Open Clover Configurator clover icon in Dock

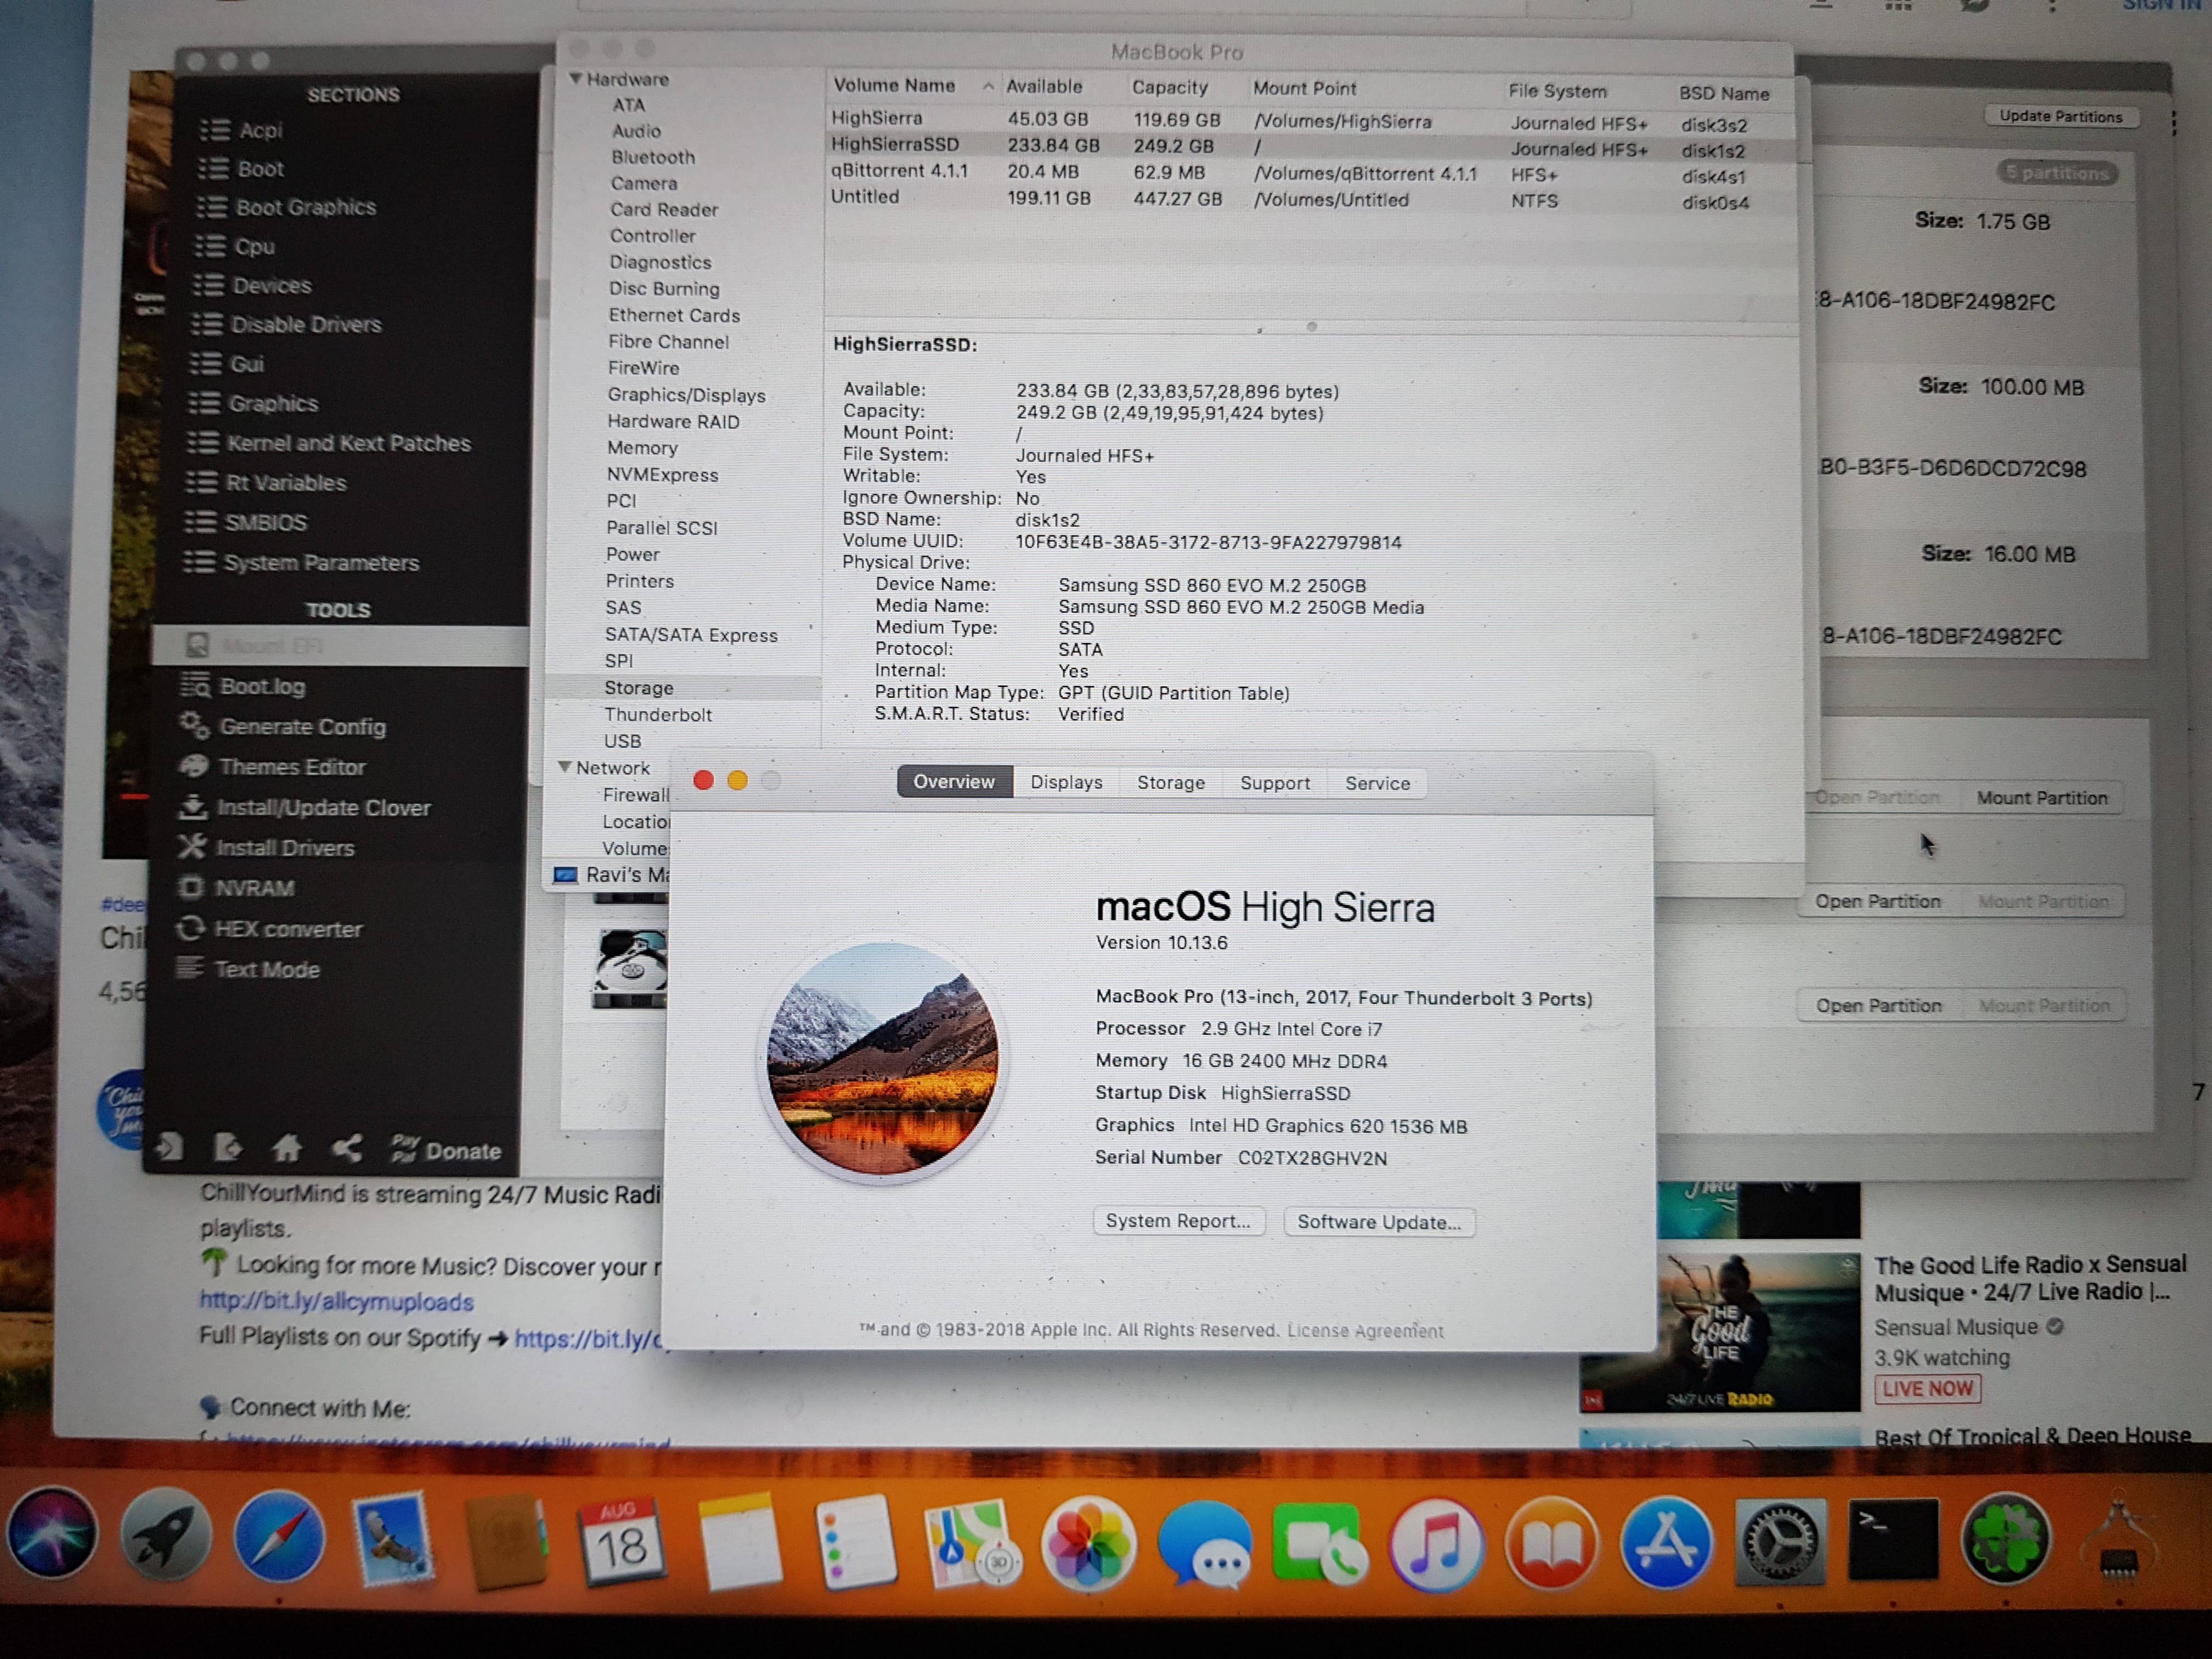pos(2006,1539)
